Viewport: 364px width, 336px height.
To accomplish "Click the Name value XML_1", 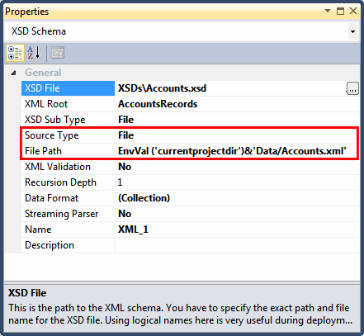I will [x=133, y=230].
